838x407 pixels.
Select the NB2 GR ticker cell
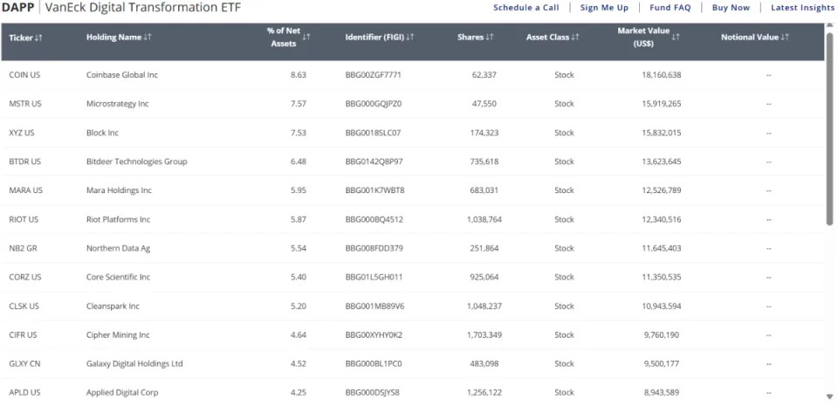[x=23, y=248]
